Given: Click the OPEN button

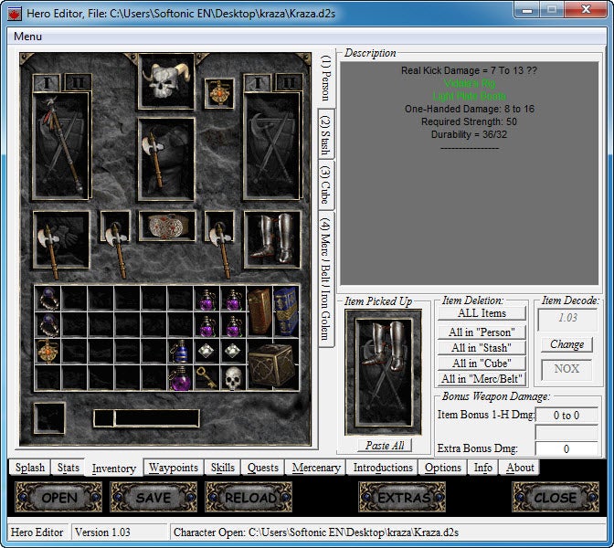Looking at the screenshot, I should point(58,497).
